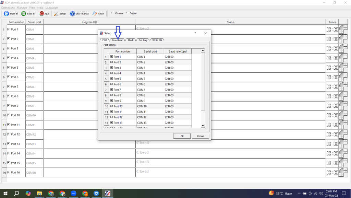Click the About toolbar icon
Screen dimensions: 351x198
(95, 14)
